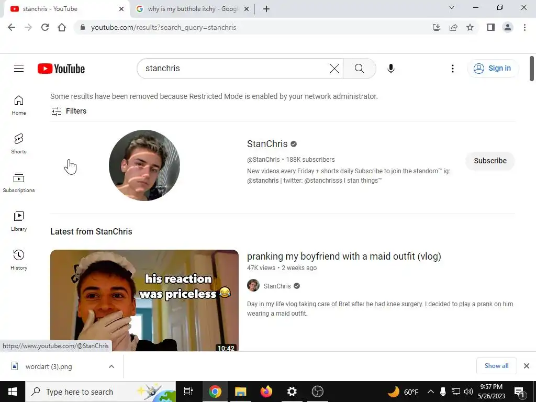Expand Chrome tab search chevron
The width and height of the screenshot is (536, 402).
point(452,7)
